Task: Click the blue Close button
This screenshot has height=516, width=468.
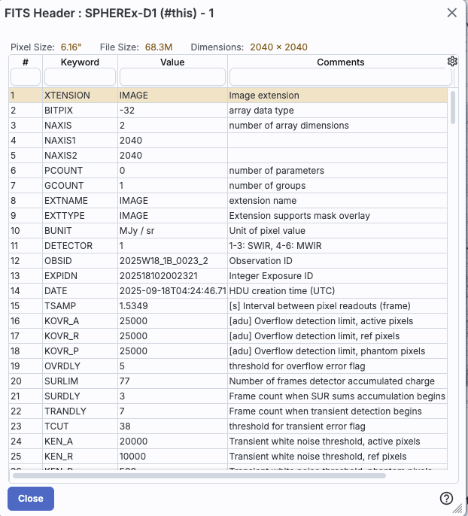Action: pyautogui.click(x=31, y=499)
